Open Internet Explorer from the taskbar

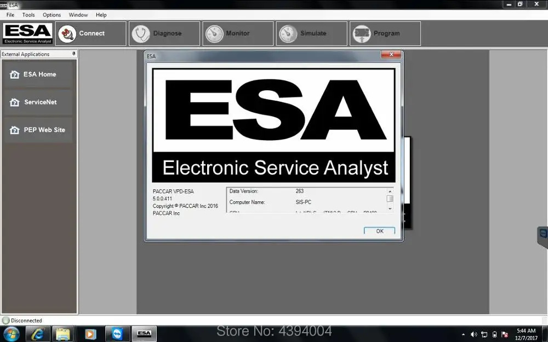37,333
